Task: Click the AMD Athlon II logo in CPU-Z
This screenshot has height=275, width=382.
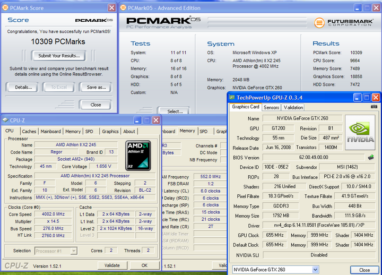Action: pos(138,156)
